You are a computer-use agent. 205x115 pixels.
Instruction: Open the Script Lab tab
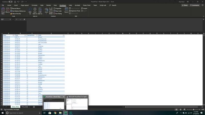click(x=103, y=5)
